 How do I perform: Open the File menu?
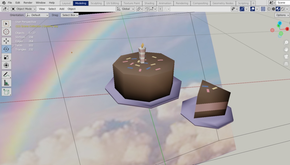point(10,3)
